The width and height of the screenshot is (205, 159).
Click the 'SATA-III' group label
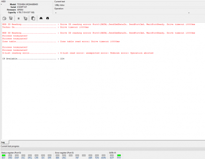coord(113,153)
